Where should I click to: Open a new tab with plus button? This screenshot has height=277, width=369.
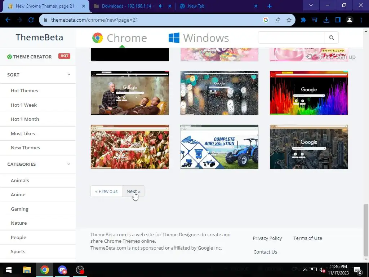(x=270, y=6)
